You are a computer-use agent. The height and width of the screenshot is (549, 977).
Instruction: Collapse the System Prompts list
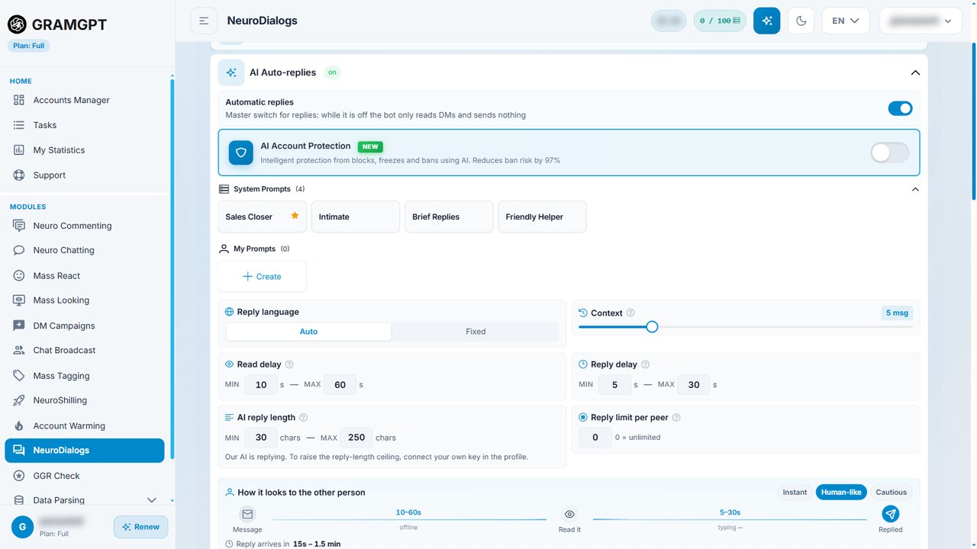(915, 189)
